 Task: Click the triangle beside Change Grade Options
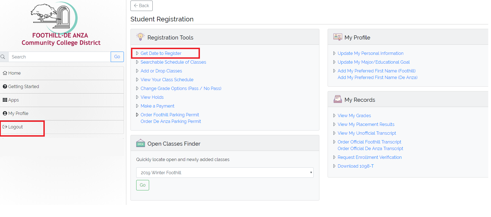click(x=137, y=88)
